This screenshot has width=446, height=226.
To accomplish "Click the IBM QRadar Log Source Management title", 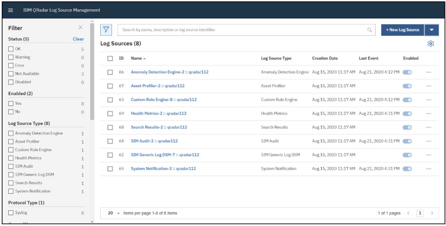I will click(x=62, y=10).
